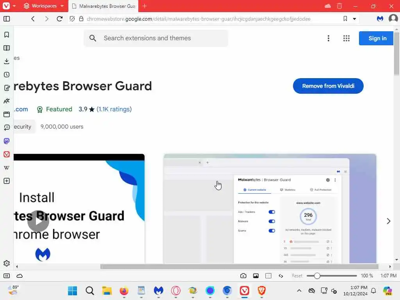Viewport: 400px width, 300px height.
Task: Open the web store more options menu
Action: (329, 38)
